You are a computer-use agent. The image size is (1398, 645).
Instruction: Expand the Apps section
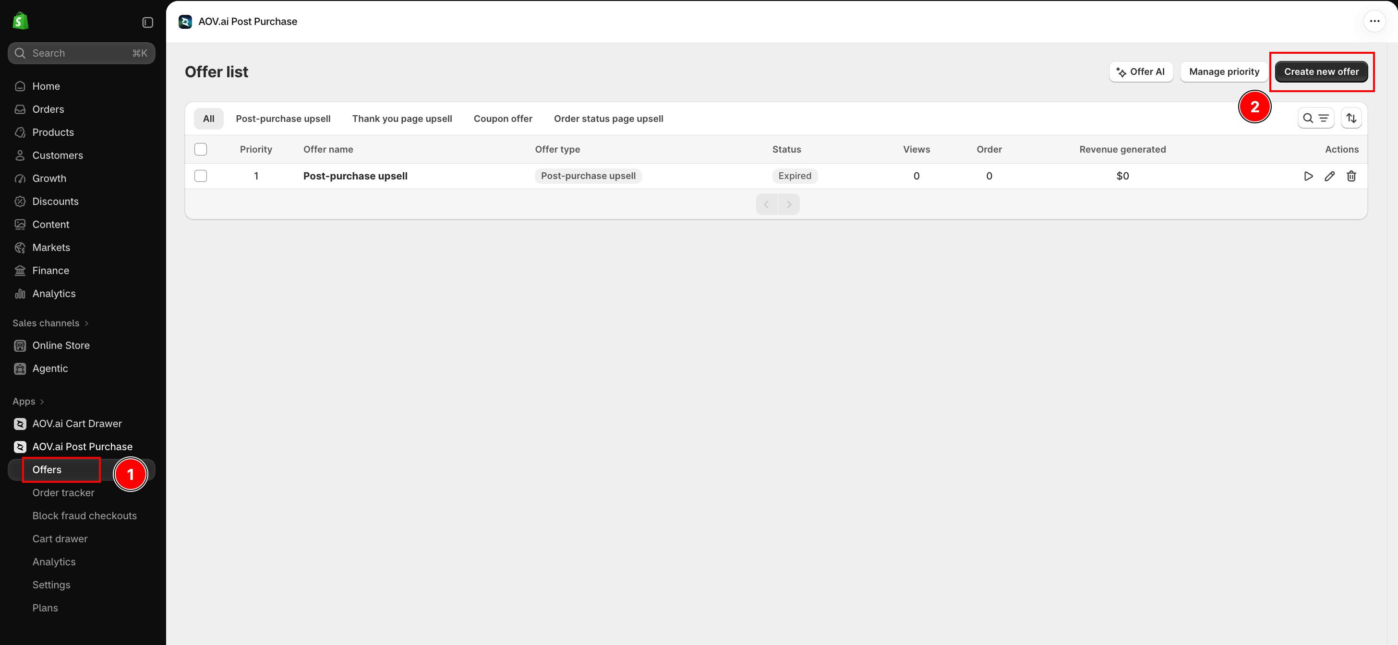[x=28, y=401]
